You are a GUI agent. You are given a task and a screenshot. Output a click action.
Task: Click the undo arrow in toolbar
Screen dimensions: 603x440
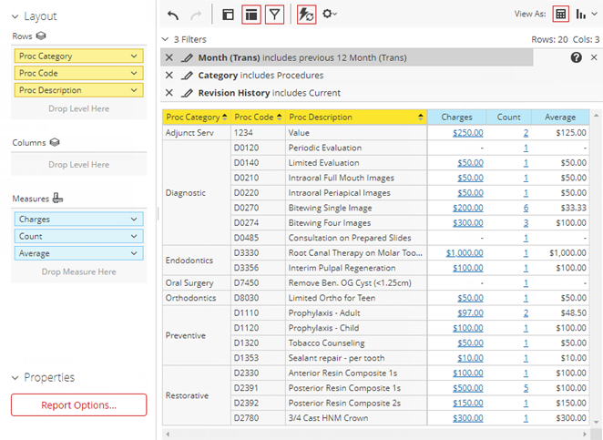click(x=173, y=15)
